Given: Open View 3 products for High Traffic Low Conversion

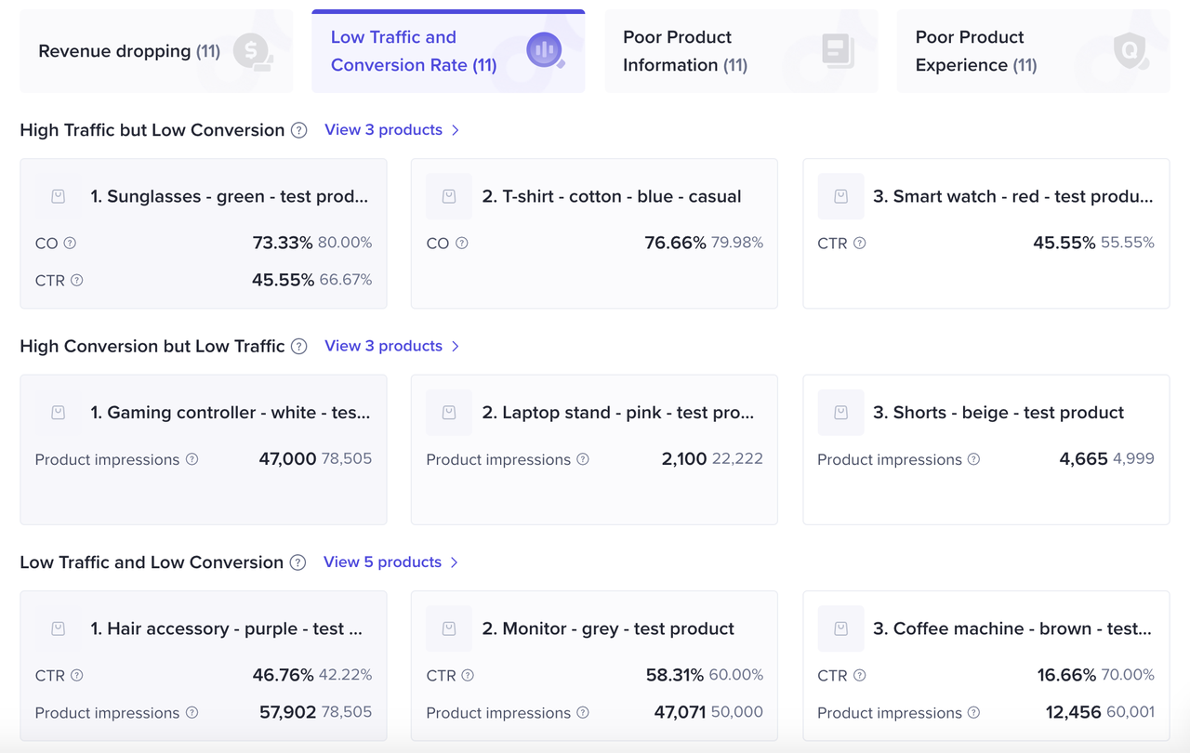Looking at the screenshot, I should 383,130.
